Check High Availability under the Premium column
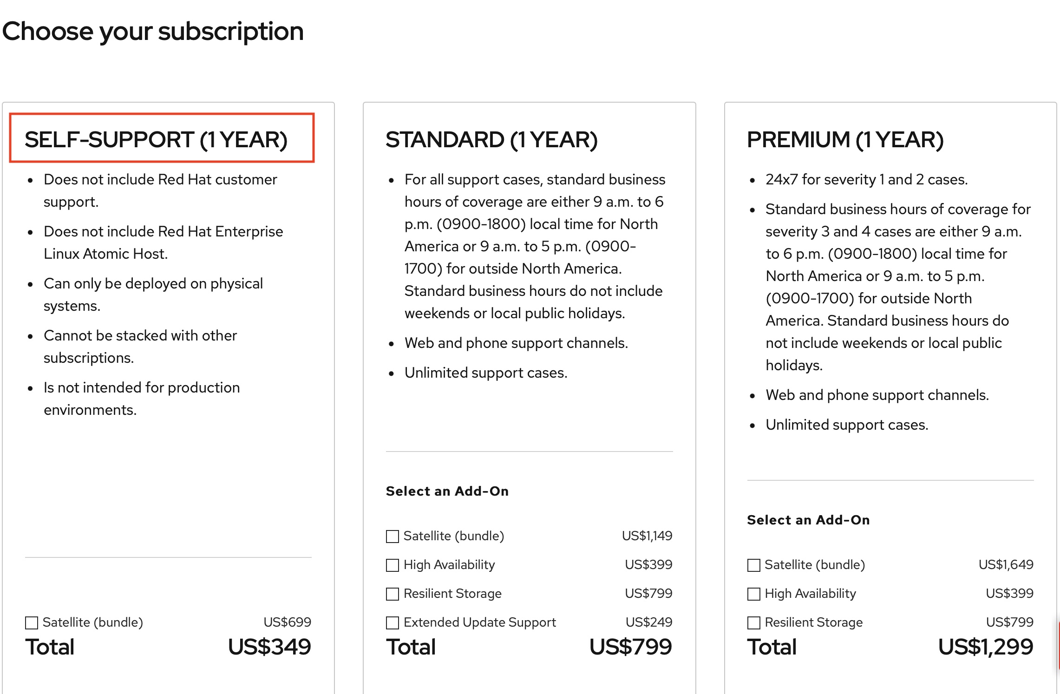 (x=753, y=593)
